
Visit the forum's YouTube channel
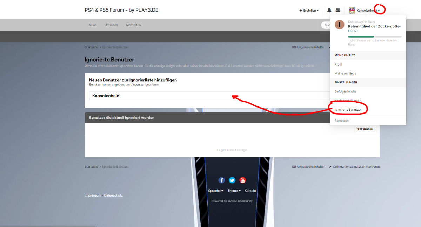(242, 180)
